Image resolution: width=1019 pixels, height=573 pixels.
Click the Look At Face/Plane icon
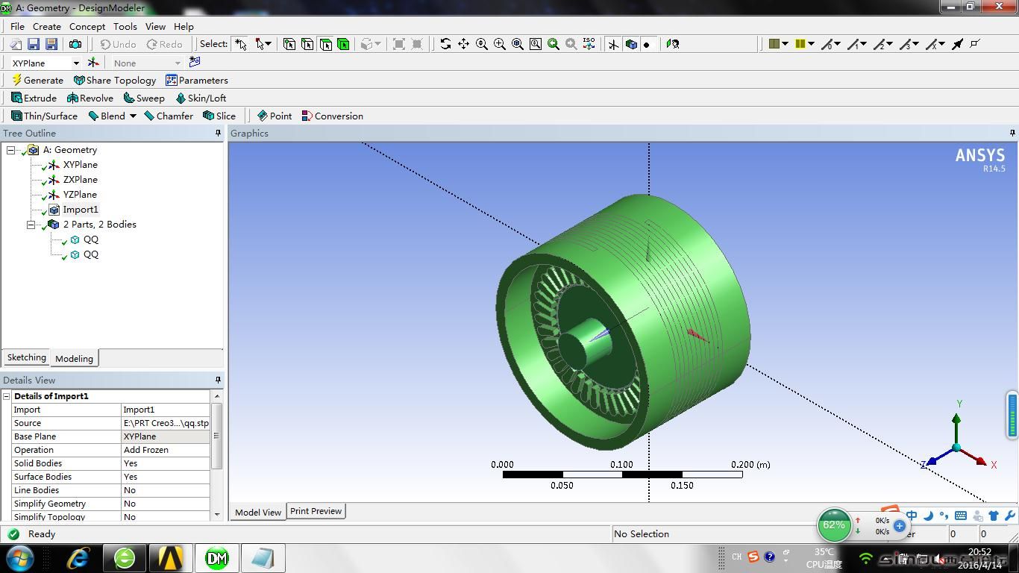[673, 44]
